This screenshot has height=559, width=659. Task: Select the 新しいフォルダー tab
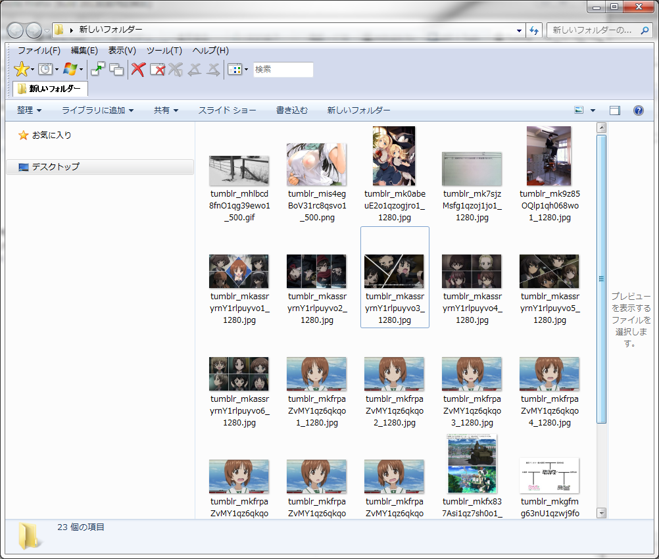pos(50,89)
